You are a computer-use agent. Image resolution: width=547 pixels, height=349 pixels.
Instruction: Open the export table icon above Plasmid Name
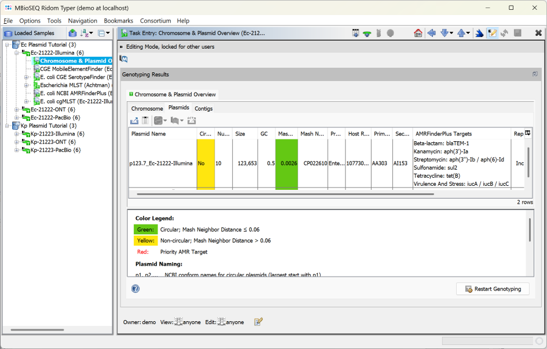(x=134, y=119)
